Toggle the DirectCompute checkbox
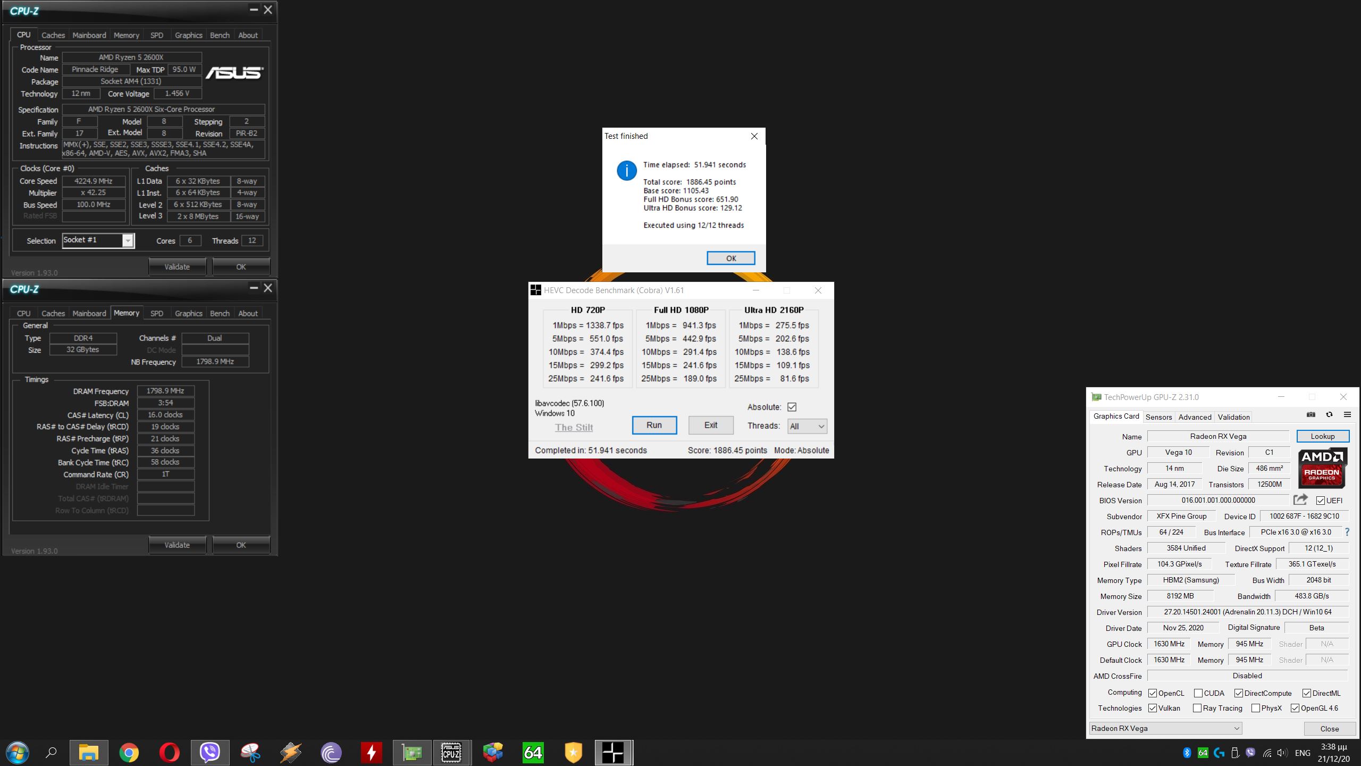The width and height of the screenshot is (1361, 766). tap(1239, 693)
